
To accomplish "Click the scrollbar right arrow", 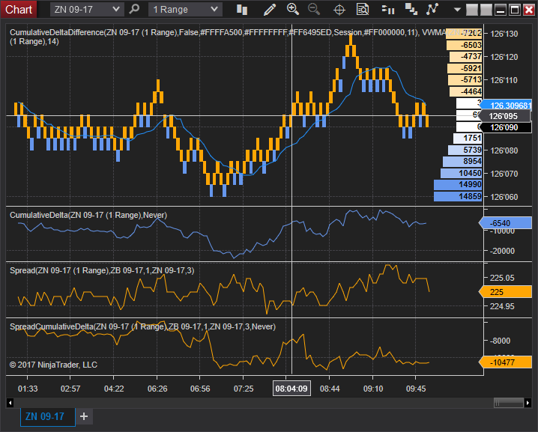I will [x=528, y=403].
